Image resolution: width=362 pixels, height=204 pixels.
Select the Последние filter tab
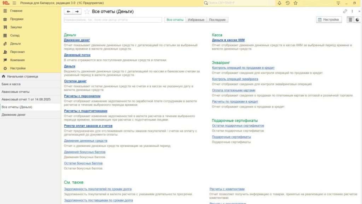coord(217,20)
